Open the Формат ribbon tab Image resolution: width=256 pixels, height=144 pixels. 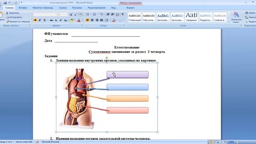click(x=130, y=8)
